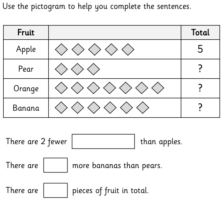The width and height of the screenshot is (224, 200).
Task: Select the Apple total value 5
Action: click(x=200, y=49)
